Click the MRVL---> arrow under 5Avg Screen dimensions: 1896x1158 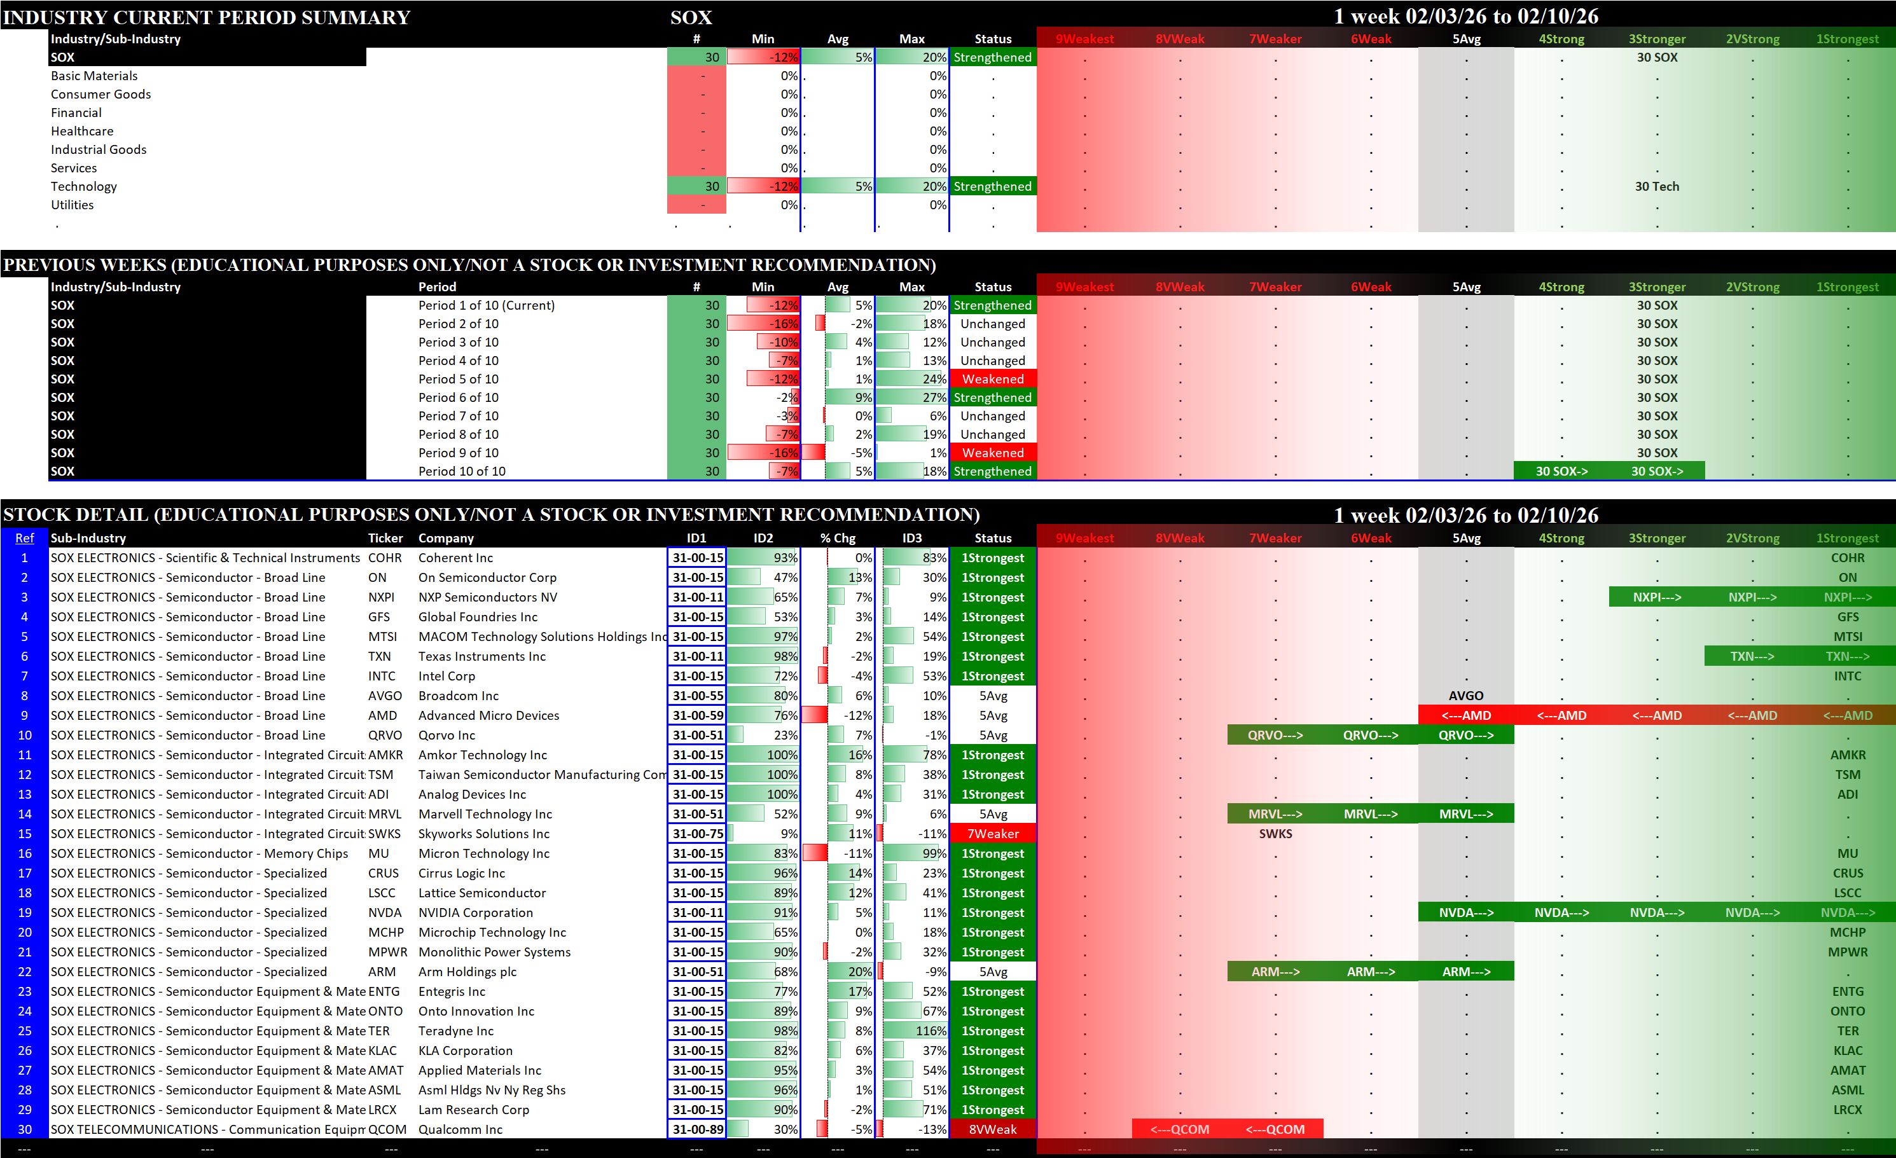pyautogui.click(x=1466, y=813)
